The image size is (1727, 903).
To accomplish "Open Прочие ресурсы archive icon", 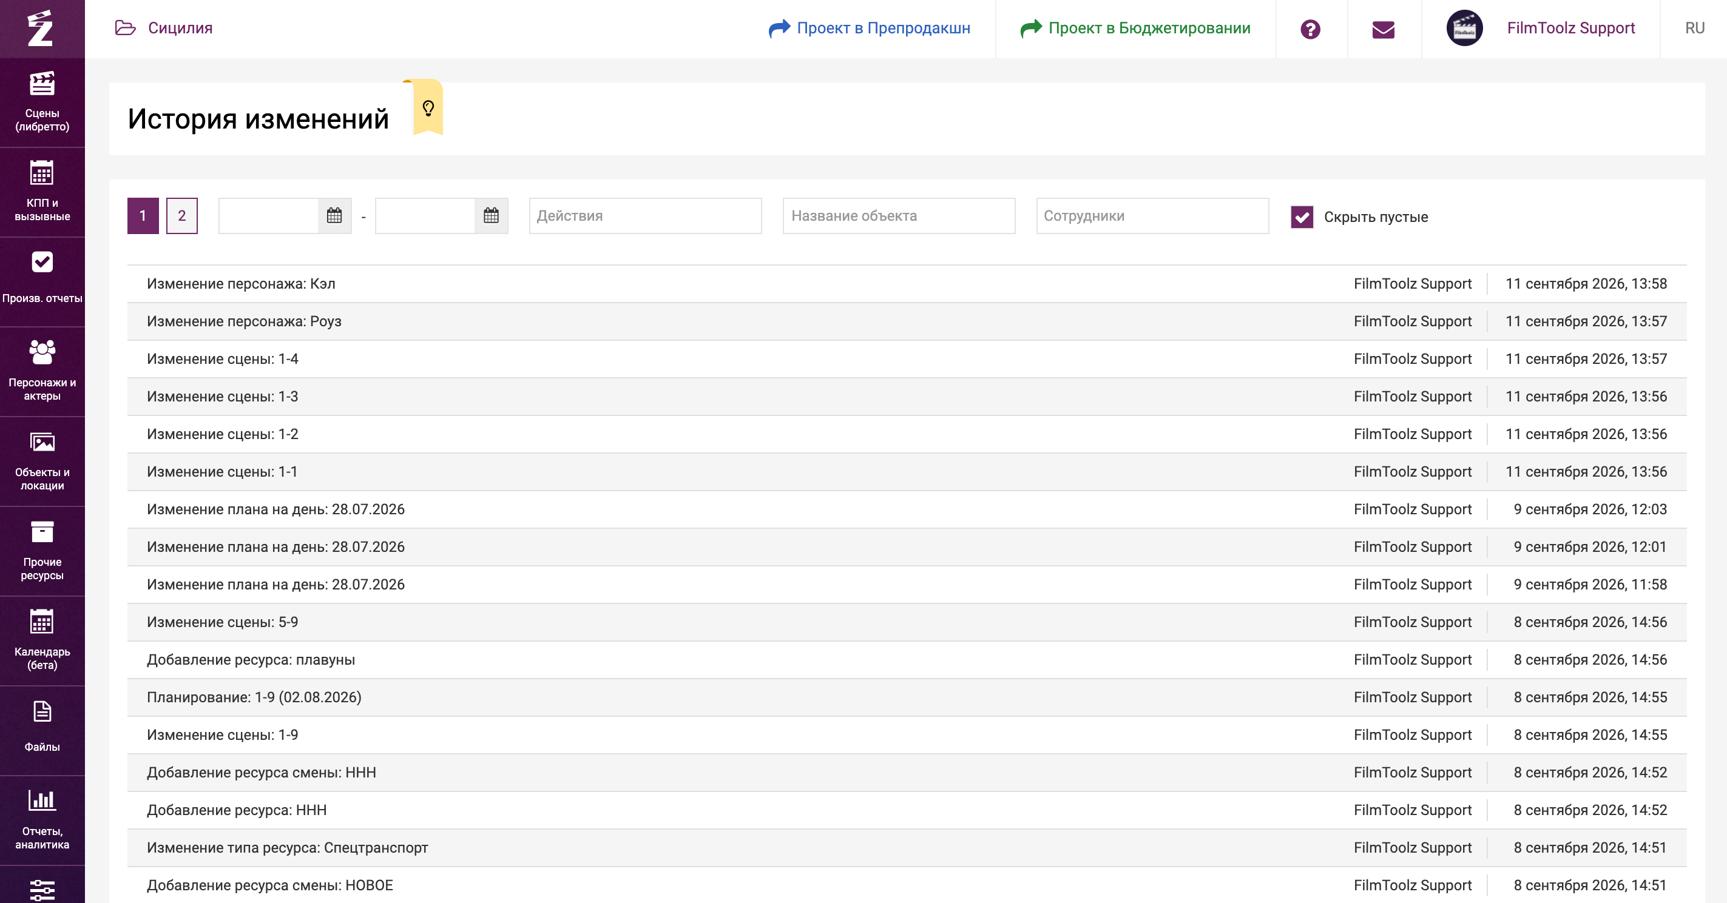I will (42, 532).
